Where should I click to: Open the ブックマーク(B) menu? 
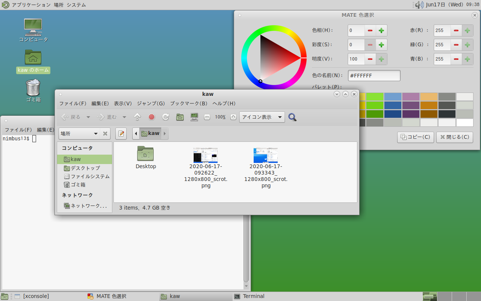click(188, 103)
